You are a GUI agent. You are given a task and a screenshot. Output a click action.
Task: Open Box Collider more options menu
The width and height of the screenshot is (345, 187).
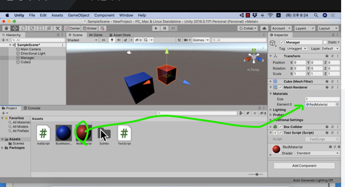tap(338, 127)
